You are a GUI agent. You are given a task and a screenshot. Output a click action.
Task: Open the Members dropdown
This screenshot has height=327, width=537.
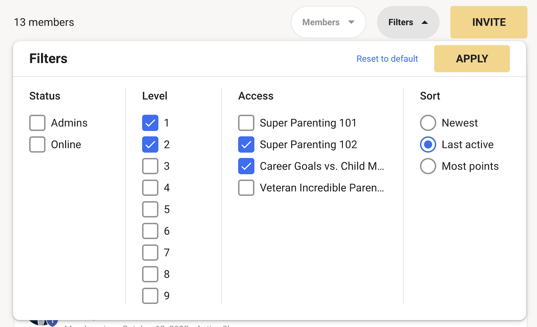pyautogui.click(x=328, y=22)
